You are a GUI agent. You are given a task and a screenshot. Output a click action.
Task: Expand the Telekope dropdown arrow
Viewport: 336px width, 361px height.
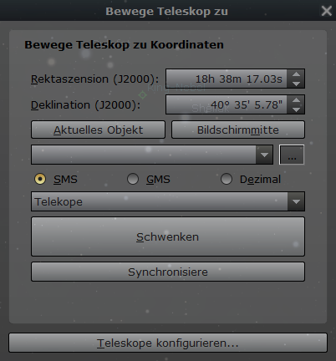click(296, 201)
